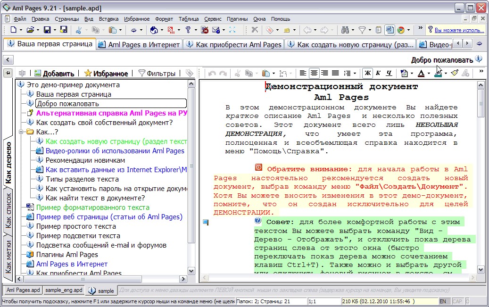Align text to the left
This screenshot has height=307, width=489.
(x=303, y=73)
